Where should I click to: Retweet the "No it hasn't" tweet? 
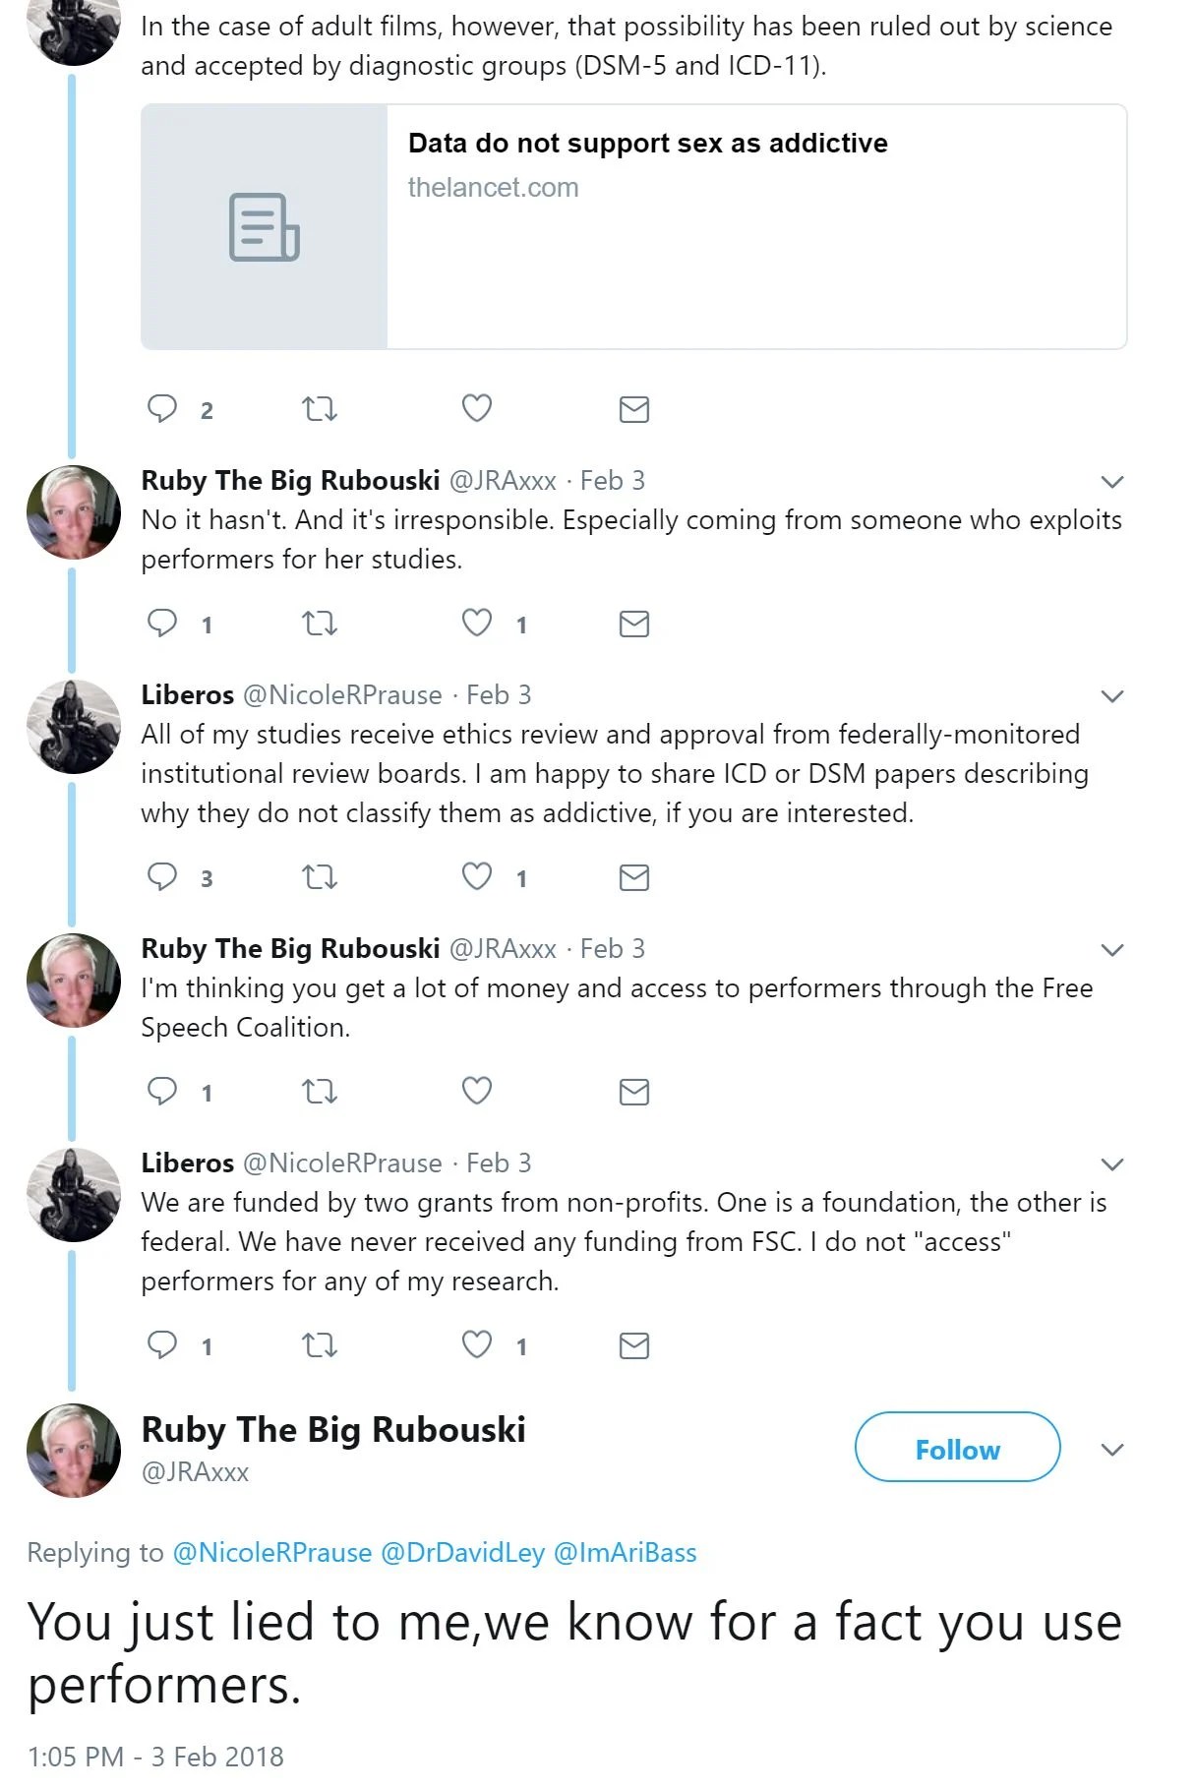click(319, 624)
